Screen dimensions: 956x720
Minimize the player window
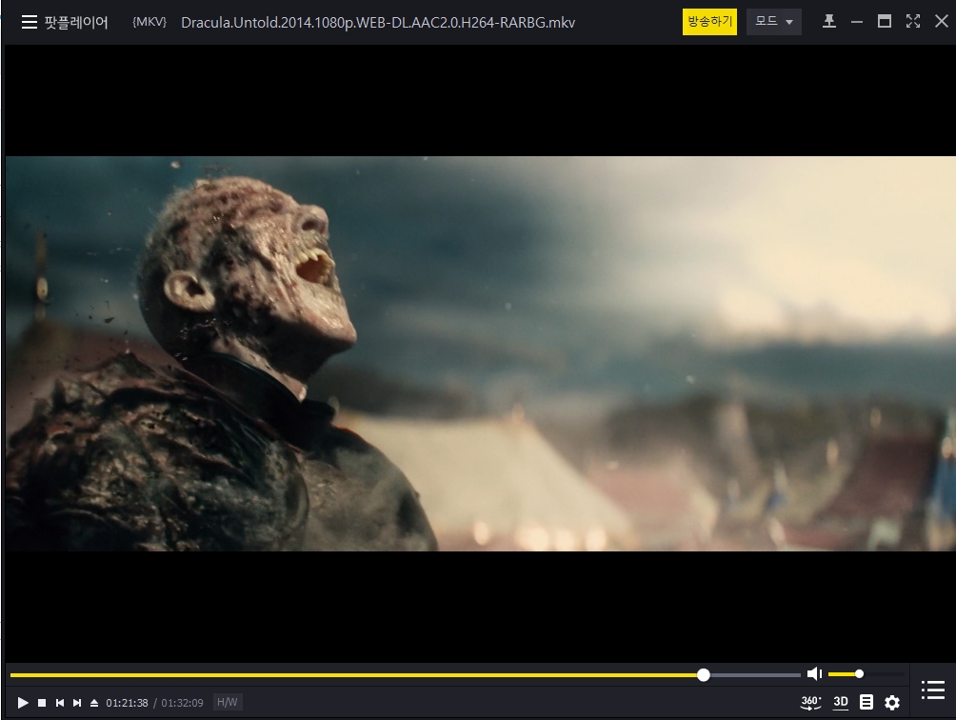[857, 22]
